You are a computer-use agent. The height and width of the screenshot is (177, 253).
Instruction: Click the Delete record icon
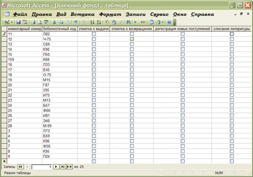tap(143, 22)
